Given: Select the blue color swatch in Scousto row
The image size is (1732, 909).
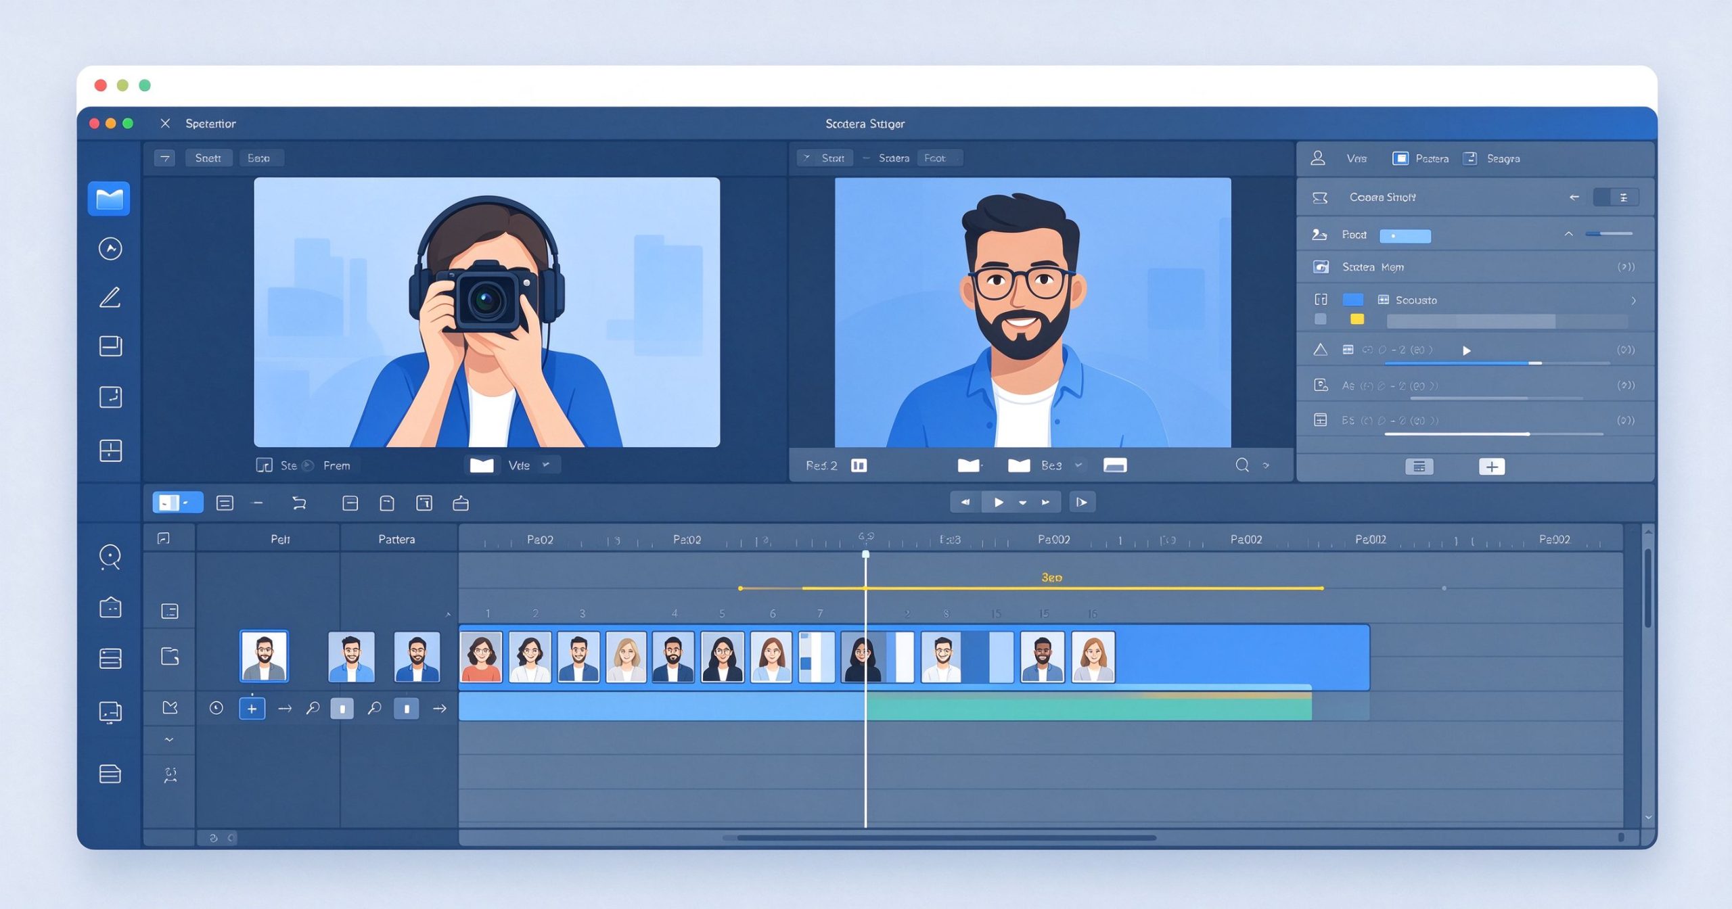Looking at the screenshot, I should point(1352,300).
